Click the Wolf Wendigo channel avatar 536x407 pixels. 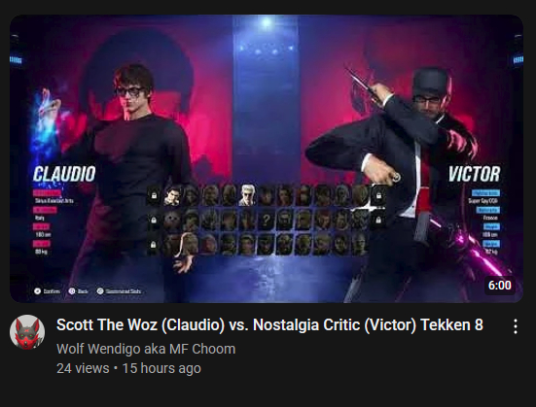[27, 332]
